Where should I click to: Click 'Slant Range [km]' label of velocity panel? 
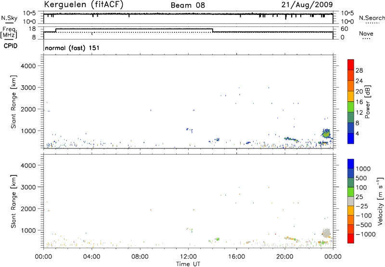[13, 201]
